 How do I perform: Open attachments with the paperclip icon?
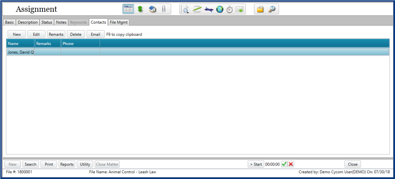tap(164, 9)
